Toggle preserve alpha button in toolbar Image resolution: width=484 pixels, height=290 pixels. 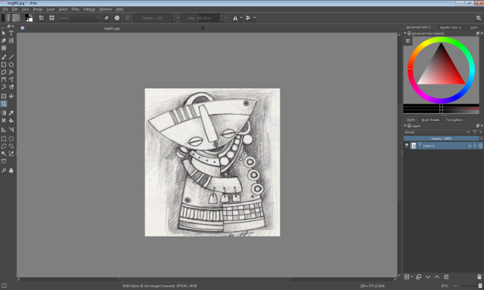pyautogui.click(x=117, y=18)
